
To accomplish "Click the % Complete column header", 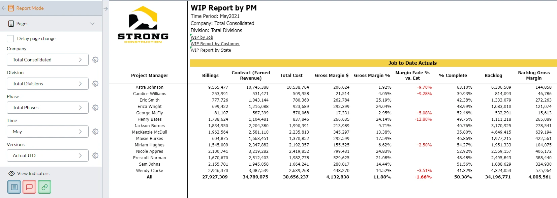I will (453, 76).
